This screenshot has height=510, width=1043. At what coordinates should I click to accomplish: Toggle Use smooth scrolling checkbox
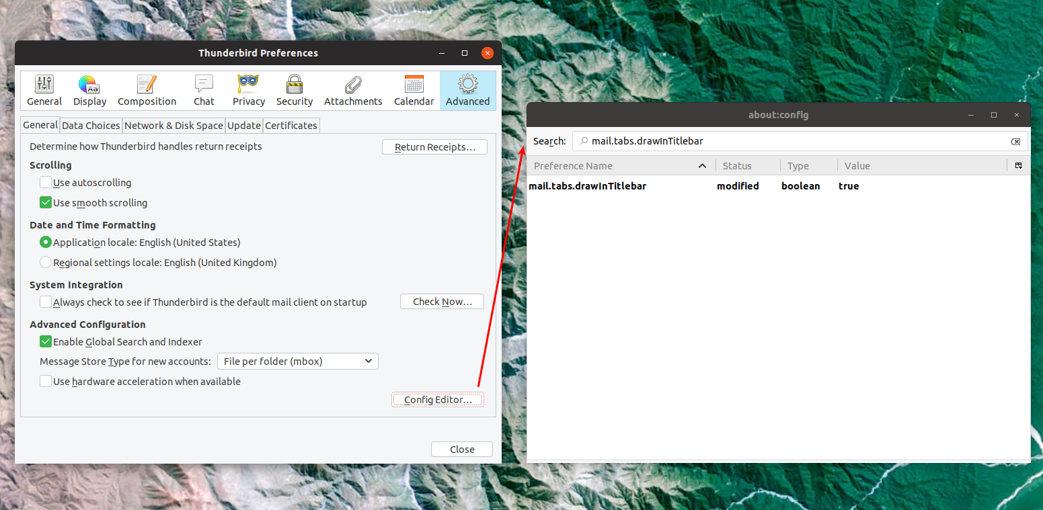pos(46,202)
